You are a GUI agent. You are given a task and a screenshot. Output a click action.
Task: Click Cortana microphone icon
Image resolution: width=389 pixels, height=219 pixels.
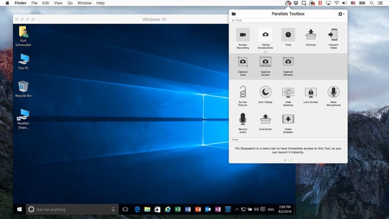(113, 209)
